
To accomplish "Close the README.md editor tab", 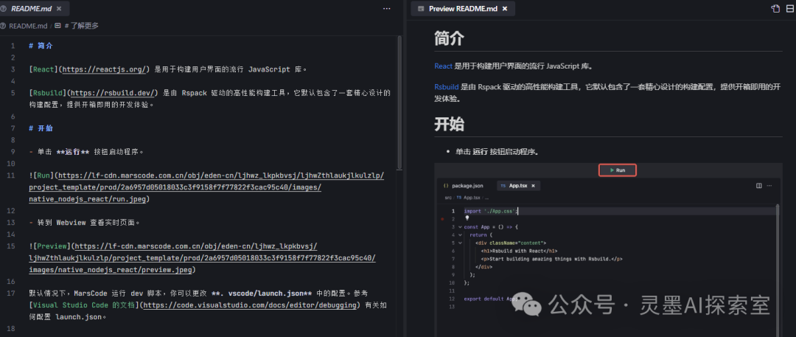I will tap(60, 9).
